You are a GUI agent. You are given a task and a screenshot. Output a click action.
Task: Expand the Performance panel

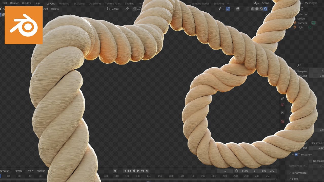pos(299,173)
